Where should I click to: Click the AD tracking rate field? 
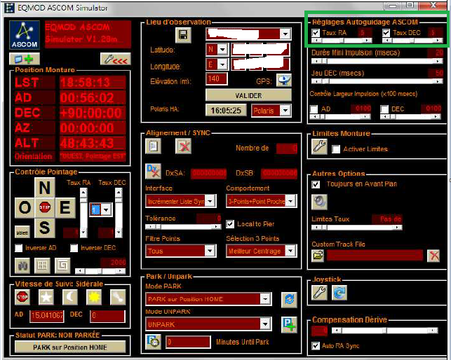(x=46, y=315)
